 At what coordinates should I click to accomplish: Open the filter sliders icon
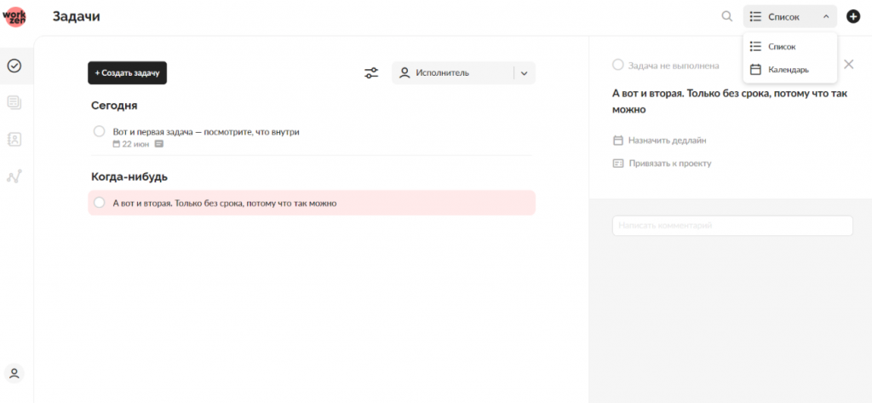371,73
